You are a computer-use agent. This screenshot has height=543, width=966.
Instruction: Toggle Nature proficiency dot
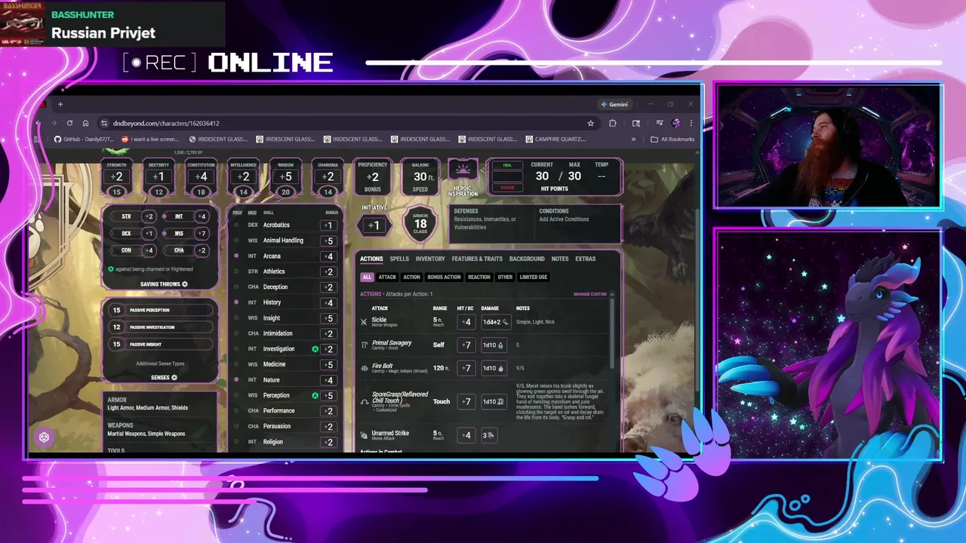236,380
